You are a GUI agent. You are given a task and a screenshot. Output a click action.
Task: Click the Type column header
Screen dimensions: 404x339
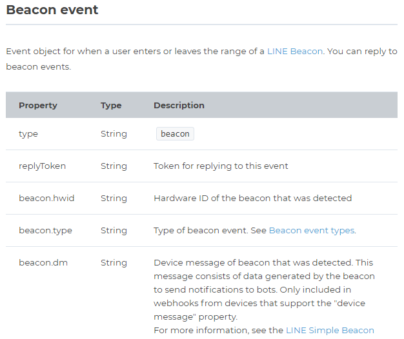[111, 105]
